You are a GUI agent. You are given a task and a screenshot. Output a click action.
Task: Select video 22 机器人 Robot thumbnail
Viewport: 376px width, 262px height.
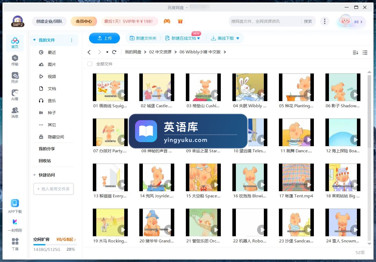point(250,222)
